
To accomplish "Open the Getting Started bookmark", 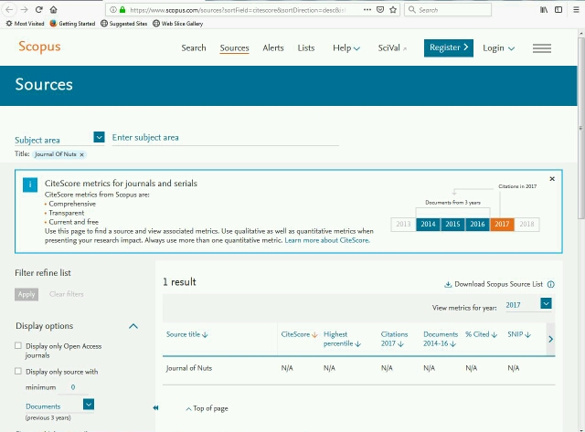I will [x=73, y=24].
